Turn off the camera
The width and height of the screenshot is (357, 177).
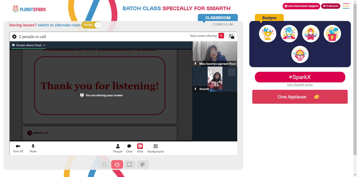[18, 149]
